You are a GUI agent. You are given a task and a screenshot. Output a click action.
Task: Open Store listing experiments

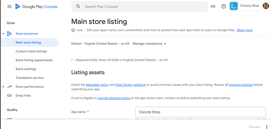(x=34, y=60)
